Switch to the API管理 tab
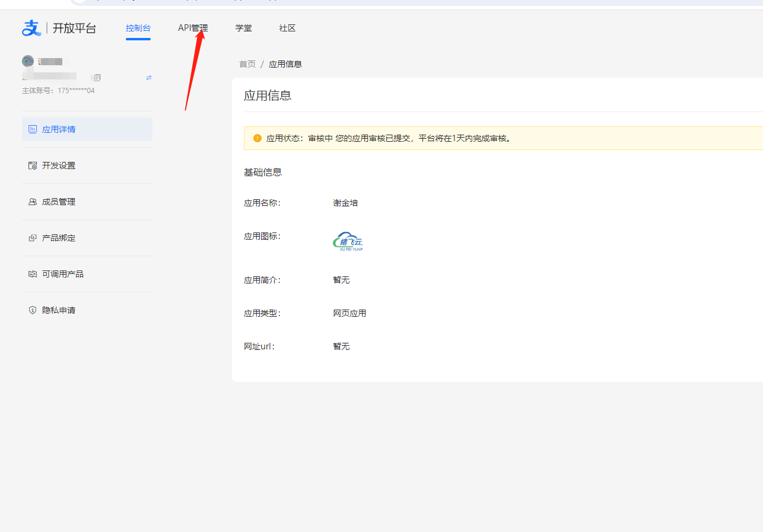 point(193,28)
